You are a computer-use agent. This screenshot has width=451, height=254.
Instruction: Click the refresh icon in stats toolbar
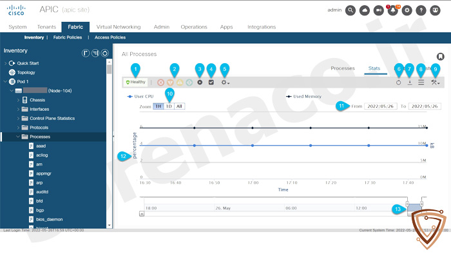[x=398, y=83]
